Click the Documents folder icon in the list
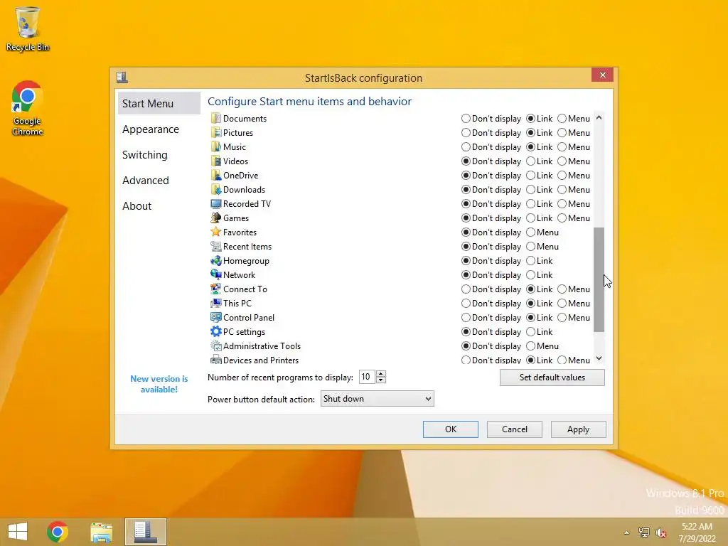Viewport: 728px width, 546px height. click(216, 119)
